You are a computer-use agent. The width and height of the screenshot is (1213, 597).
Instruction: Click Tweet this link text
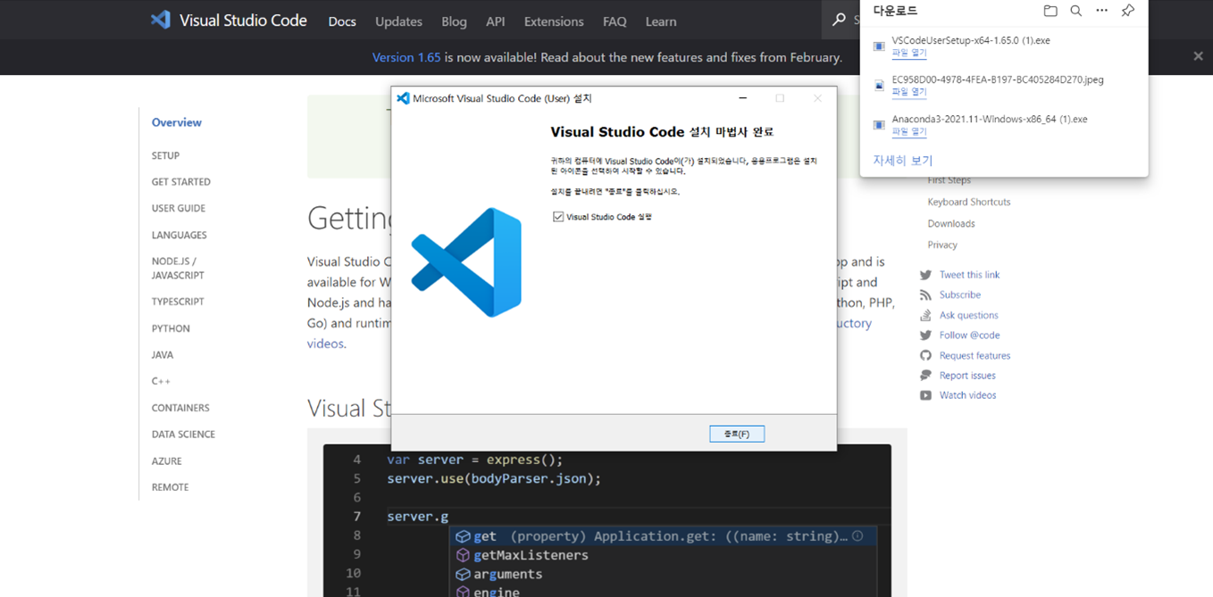coord(969,275)
